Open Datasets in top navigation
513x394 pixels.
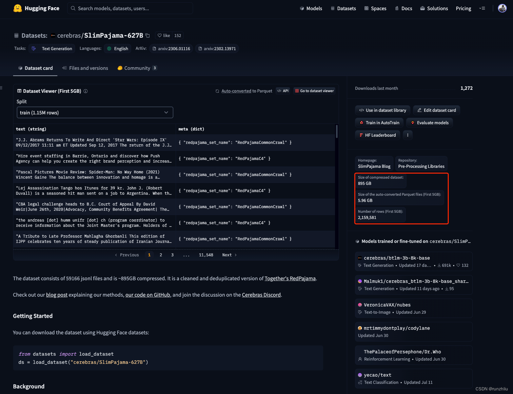click(343, 8)
